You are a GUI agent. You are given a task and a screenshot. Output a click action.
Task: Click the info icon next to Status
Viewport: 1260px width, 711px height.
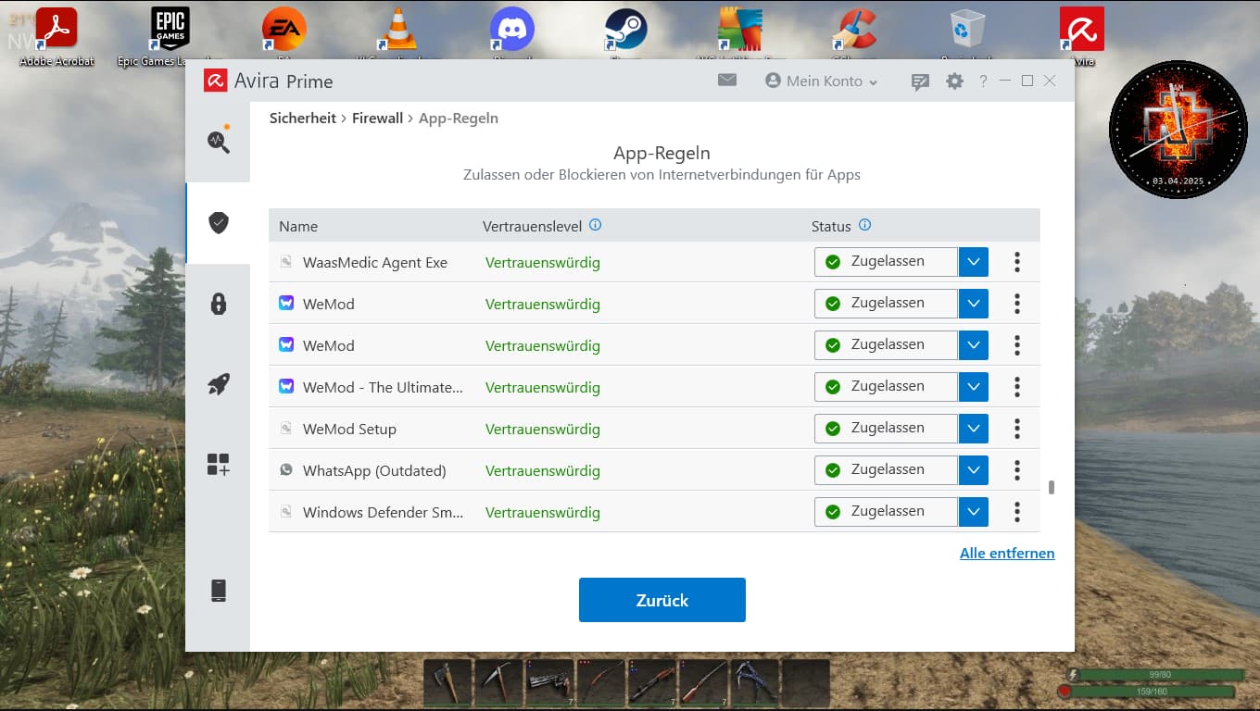864,225
